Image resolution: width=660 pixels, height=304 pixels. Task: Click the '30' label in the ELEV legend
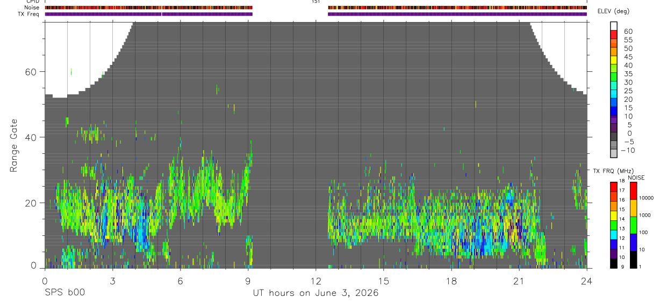(x=628, y=82)
